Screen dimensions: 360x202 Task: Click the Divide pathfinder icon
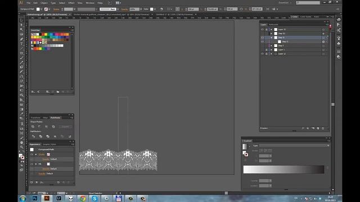point(34,136)
